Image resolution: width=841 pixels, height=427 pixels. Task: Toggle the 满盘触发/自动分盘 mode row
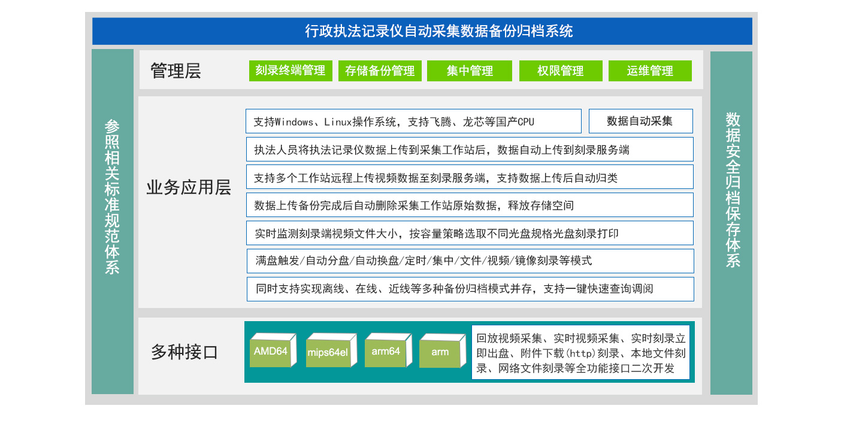[470, 261]
